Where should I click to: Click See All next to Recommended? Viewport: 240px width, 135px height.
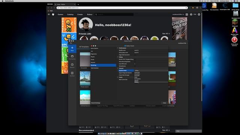point(166,130)
